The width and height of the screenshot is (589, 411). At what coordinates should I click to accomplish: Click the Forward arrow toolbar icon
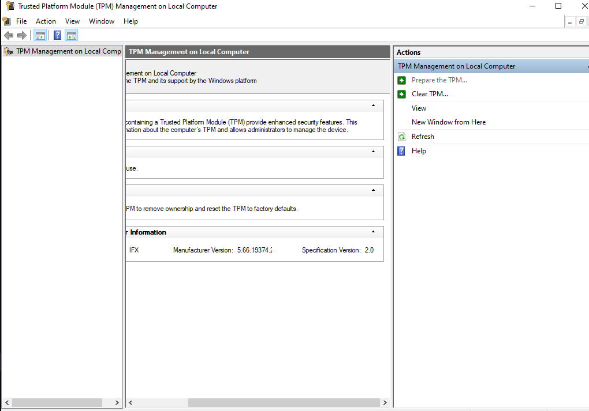pos(22,36)
